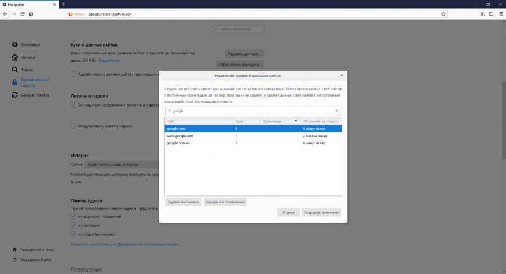Viewport: 506px width, 274px height.
Task: Click the 'Сохранить изменения' button
Action: coord(321,212)
